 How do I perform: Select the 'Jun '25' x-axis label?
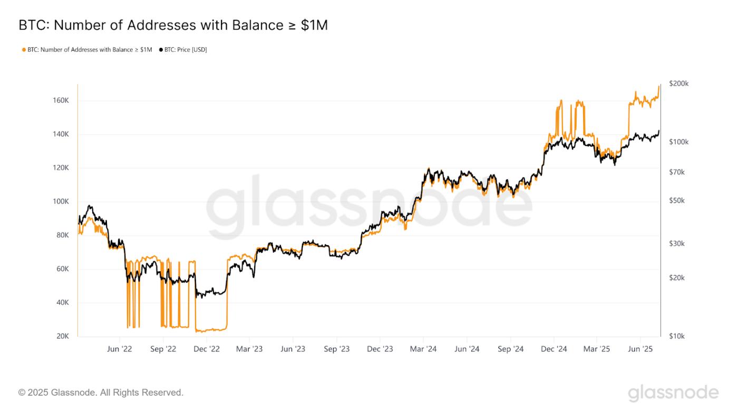pyautogui.click(x=640, y=349)
